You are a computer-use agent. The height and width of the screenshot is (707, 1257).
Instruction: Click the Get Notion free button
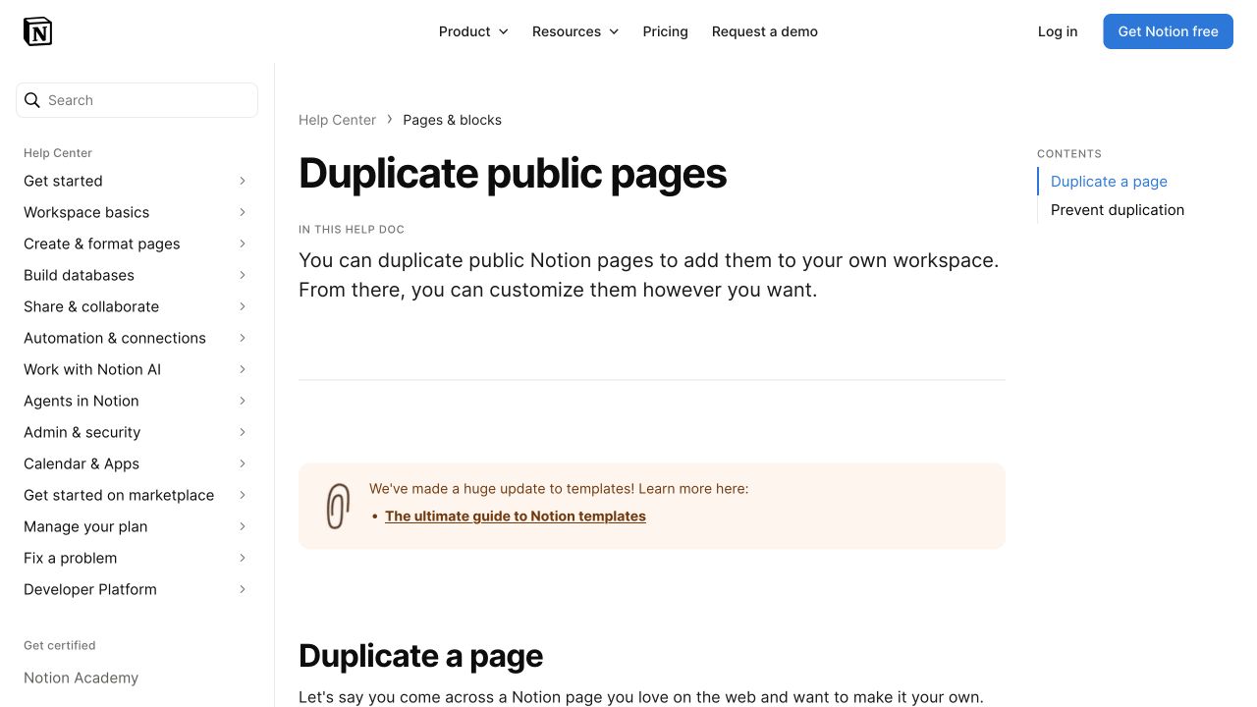click(1168, 31)
